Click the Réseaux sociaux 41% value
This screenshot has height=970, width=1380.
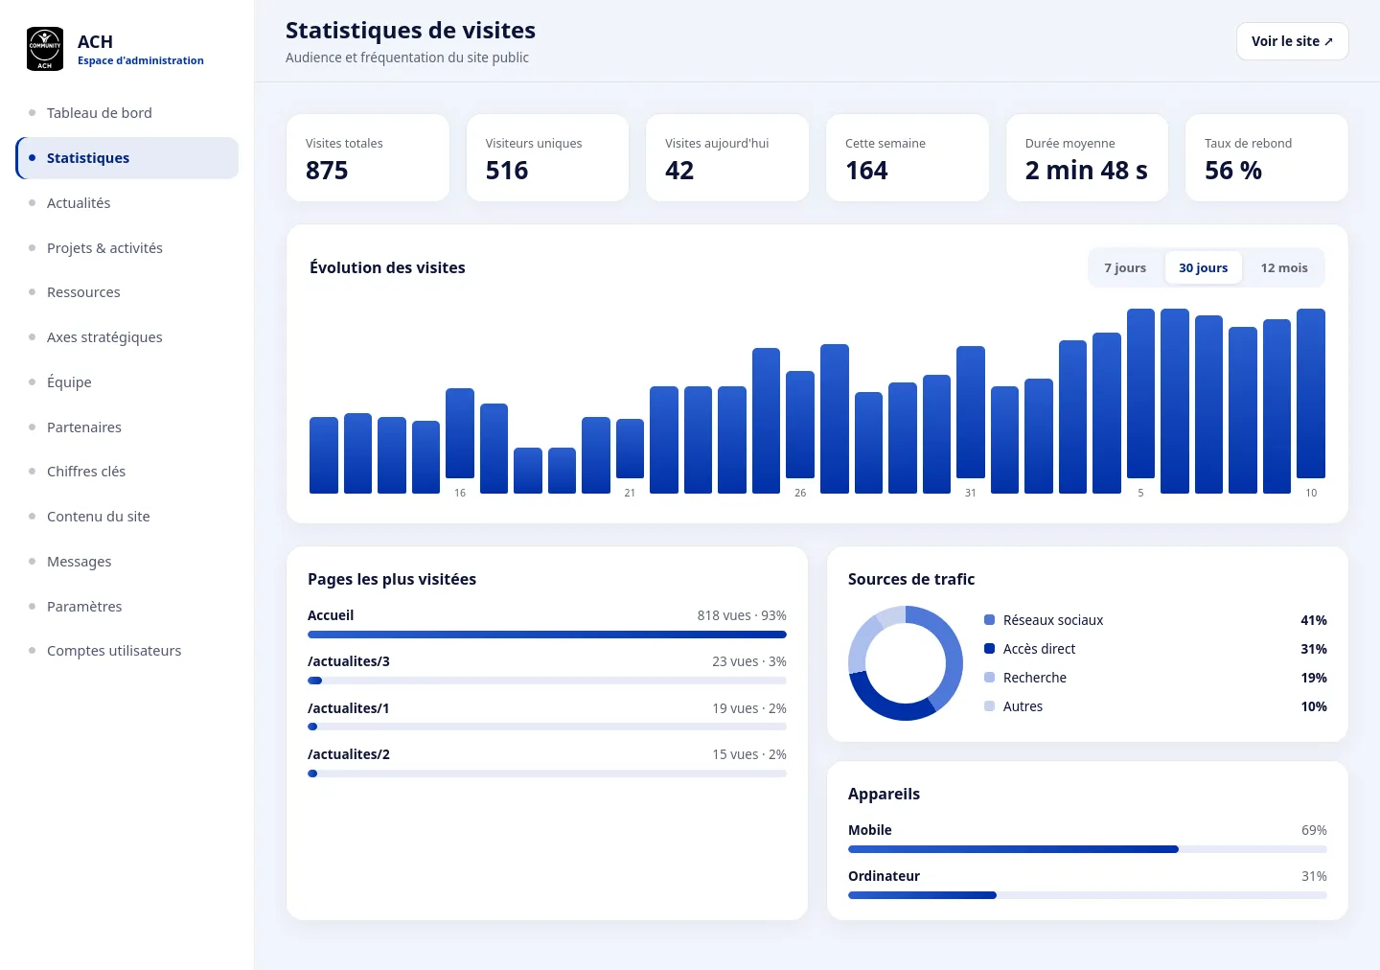[x=1314, y=620]
